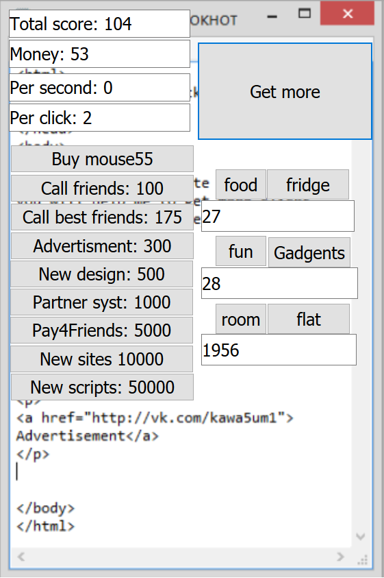Buy a mouse for 55
This screenshot has width=384, height=578.
click(x=102, y=159)
